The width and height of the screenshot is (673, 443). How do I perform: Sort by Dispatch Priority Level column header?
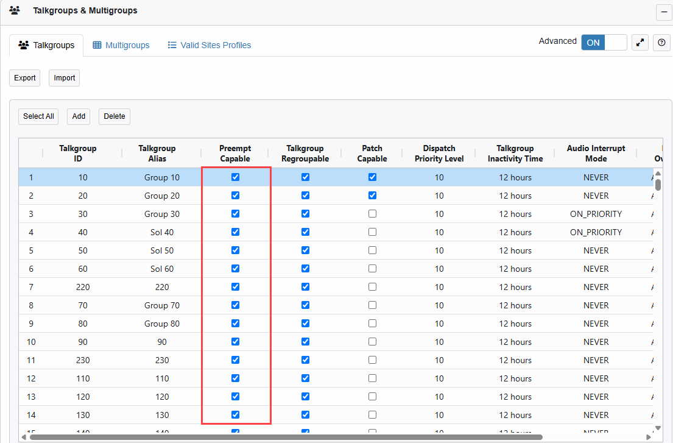pyautogui.click(x=439, y=154)
